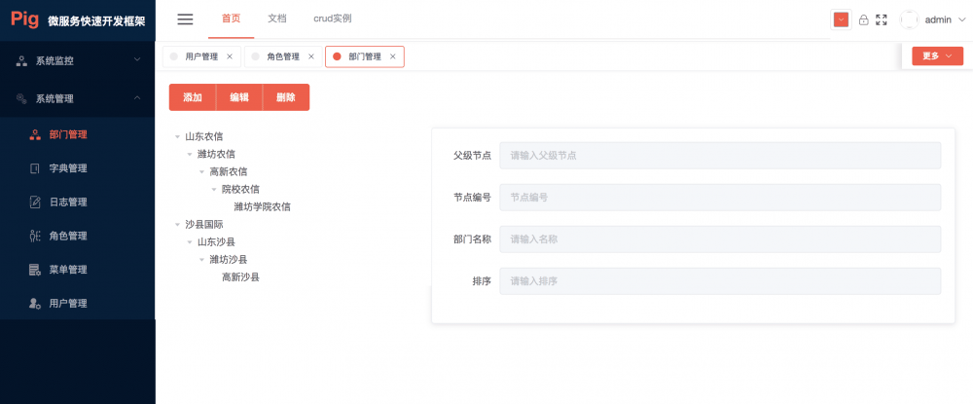Collapse the 山东农信 tree node arrow
Image resolution: width=973 pixels, height=404 pixels.
pyautogui.click(x=177, y=136)
